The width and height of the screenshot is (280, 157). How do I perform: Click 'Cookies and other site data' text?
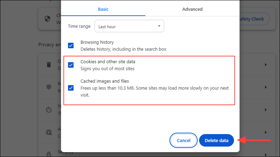coord(108,62)
